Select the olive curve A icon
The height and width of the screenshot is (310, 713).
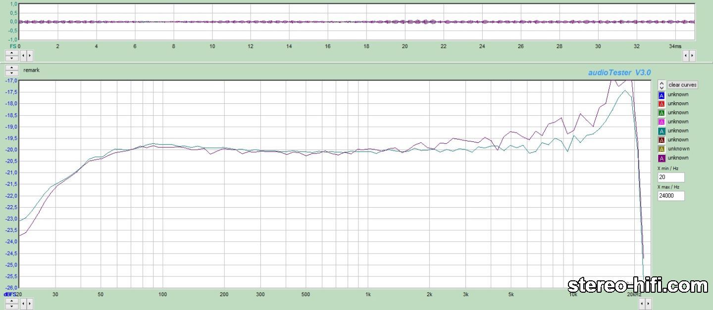661,149
